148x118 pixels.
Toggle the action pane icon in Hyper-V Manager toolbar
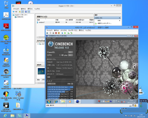coord(29,12)
